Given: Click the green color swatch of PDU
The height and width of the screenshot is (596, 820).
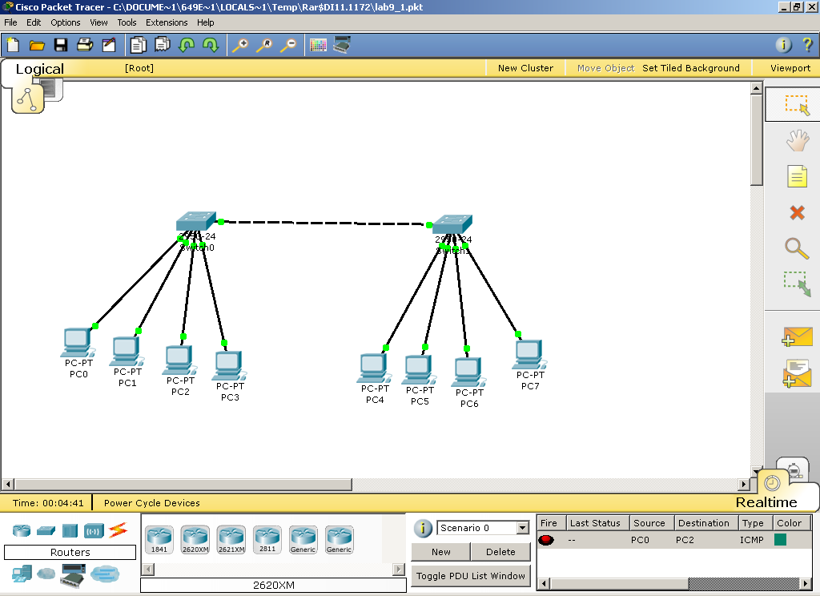Looking at the screenshot, I should [x=780, y=539].
